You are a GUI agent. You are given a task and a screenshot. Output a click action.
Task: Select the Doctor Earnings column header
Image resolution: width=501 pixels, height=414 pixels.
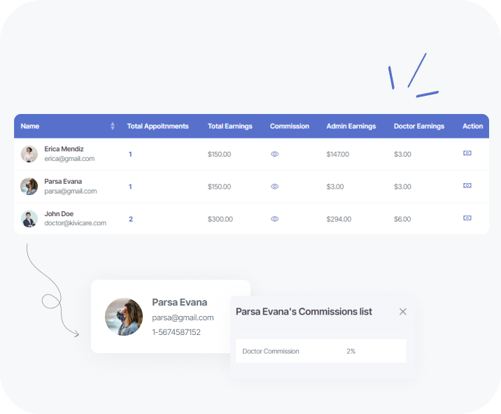(418, 127)
